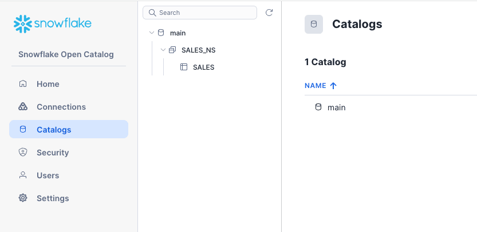Click the refresh icon beside search
Screen dimensions: 477x232
(269, 13)
